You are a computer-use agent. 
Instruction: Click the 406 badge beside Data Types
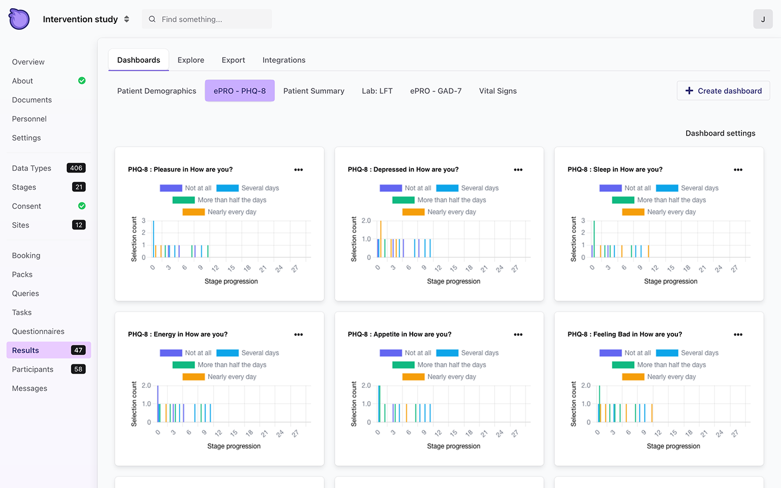[x=76, y=168]
